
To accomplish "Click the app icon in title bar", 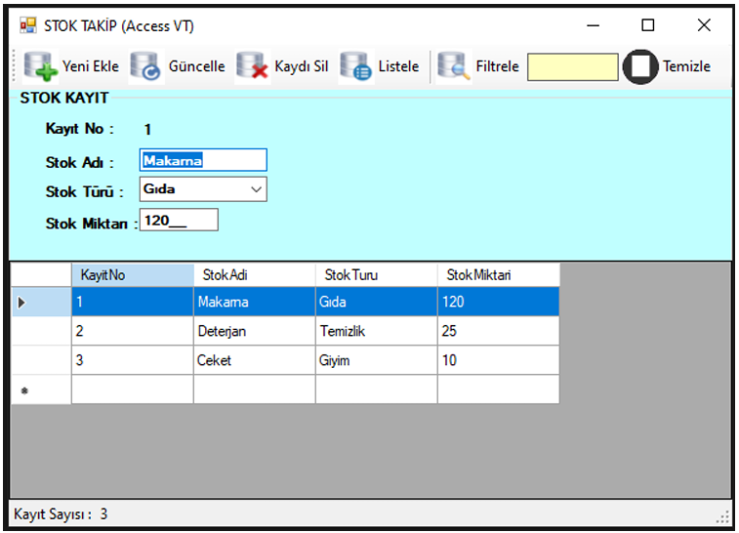I will (27, 25).
